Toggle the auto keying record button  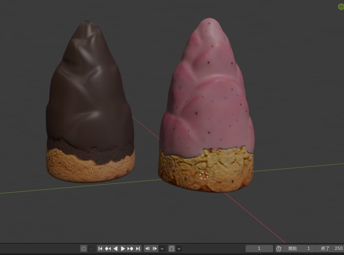[84, 248]
